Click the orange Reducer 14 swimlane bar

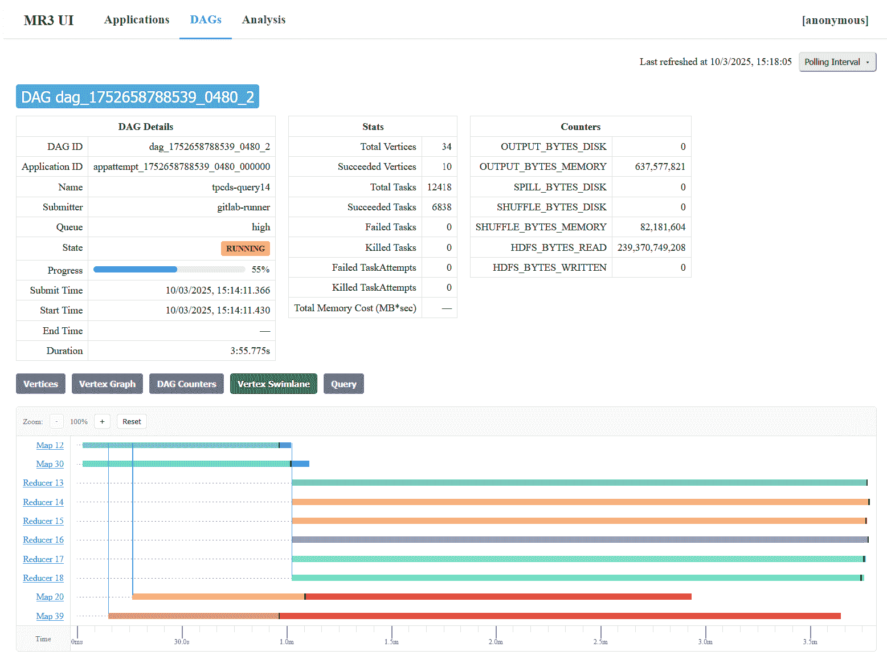[x=579, y=502]
